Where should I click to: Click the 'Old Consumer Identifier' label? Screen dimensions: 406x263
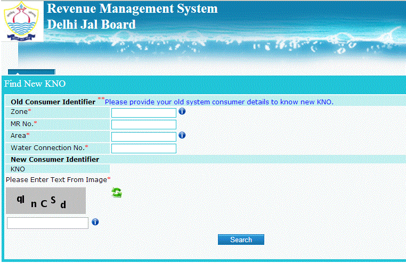pyautogui.click(x=53, y=102)
